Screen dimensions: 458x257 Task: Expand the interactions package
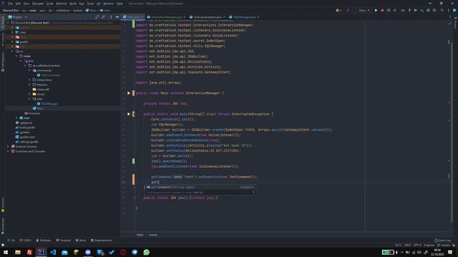[29, 80]
